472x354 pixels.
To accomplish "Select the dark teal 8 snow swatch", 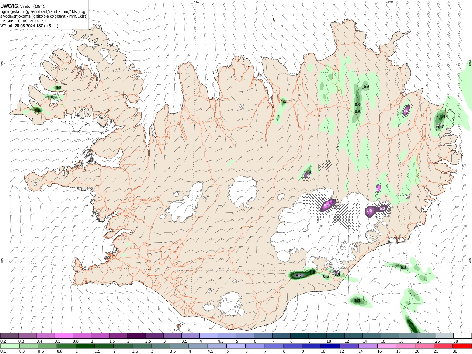I will click(x=299, y=336).
